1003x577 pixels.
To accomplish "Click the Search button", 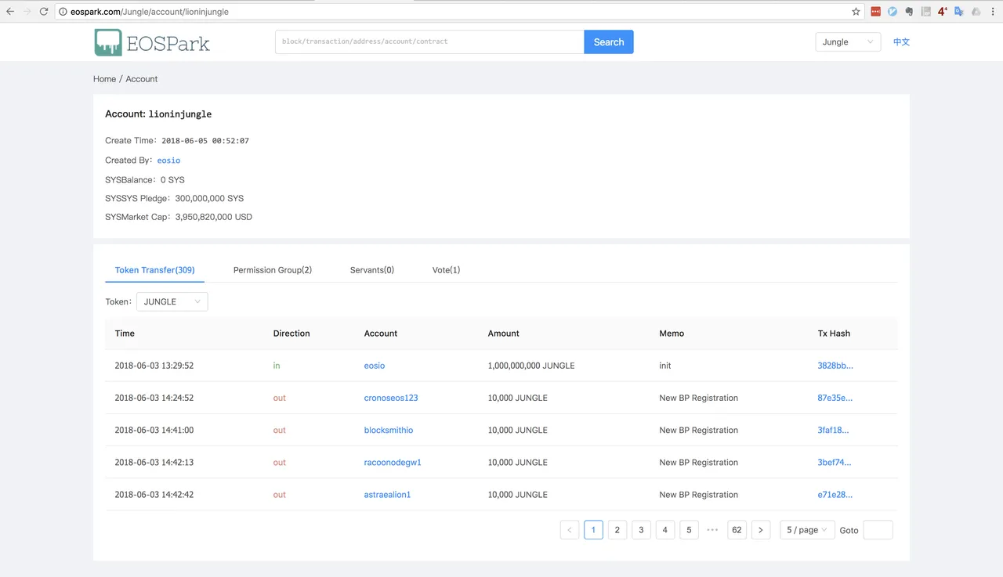I will [609, 42].
